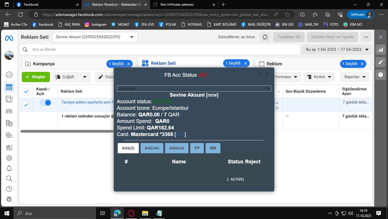Uncheck the ad set row checkbox
The height and width of the screenshot is (219, 388).
coord(26,105)
